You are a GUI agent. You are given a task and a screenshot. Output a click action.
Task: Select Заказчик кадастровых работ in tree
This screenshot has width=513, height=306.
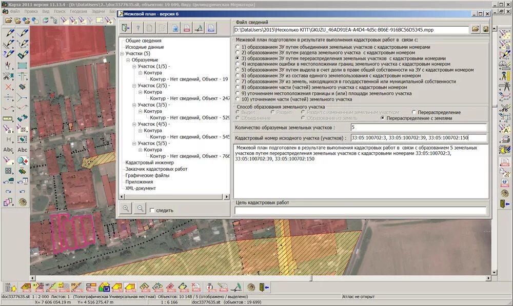(156, 169)
